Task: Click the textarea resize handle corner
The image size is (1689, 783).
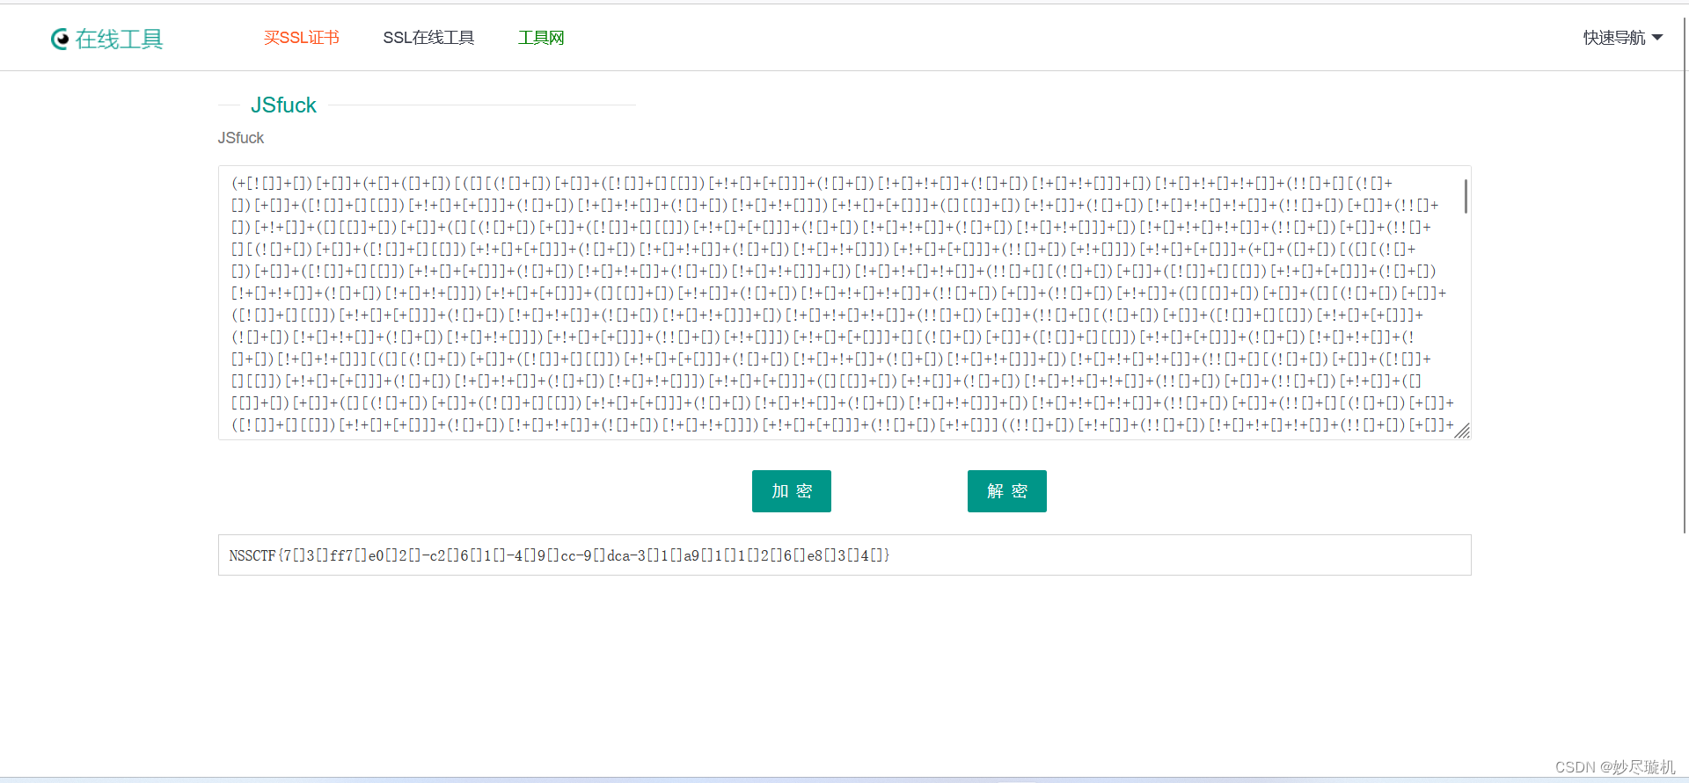Action: click(x=1462, y=431)
